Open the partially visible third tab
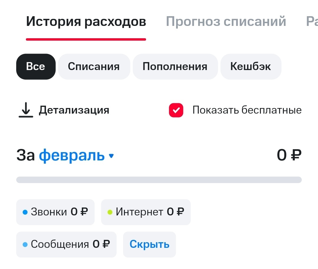This screenshot has height=269, width=318. (x=312, y=21)
